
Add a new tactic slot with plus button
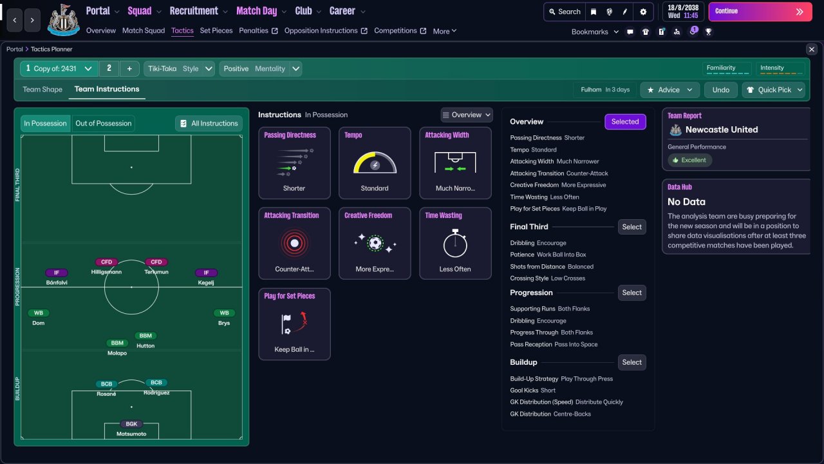[x=129, y=69]
